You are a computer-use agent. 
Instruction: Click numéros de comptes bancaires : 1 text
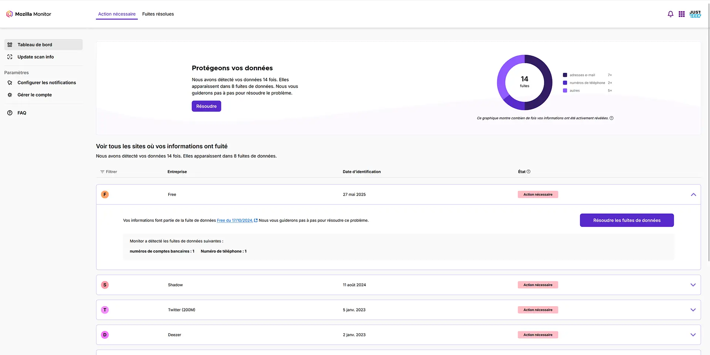[162, 251]
